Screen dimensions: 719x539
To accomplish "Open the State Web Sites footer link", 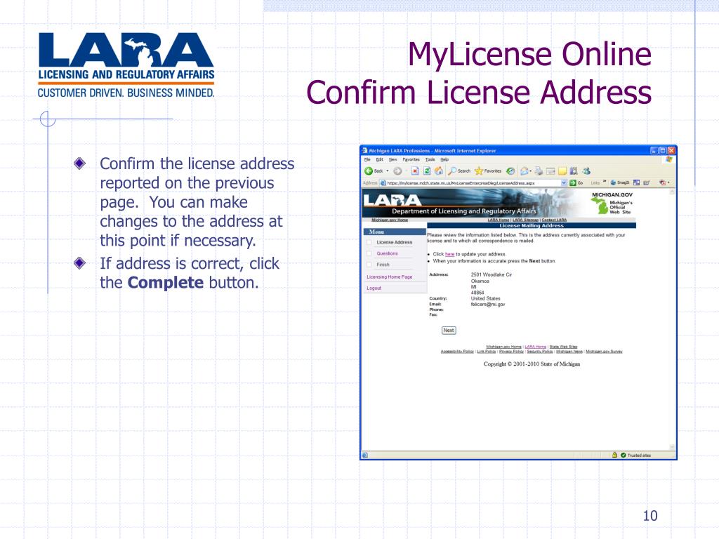I will 564,347.
